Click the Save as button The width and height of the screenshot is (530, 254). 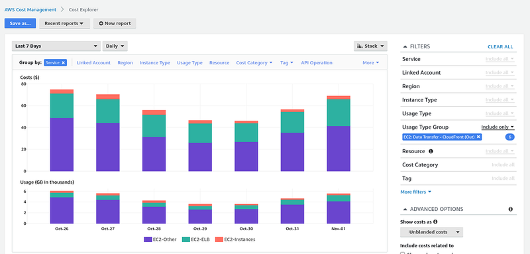coord(21,23)
